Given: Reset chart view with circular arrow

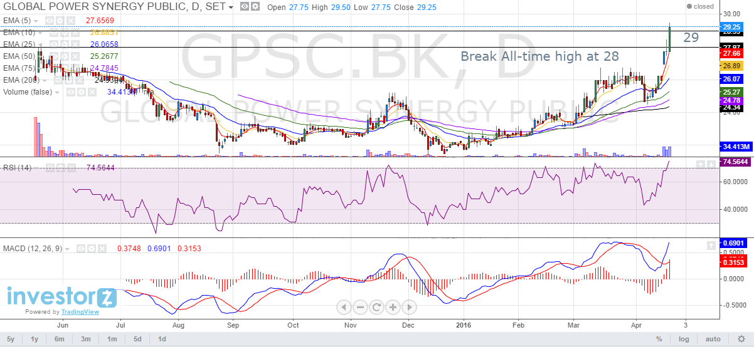Looking at the screenshot, I should (x=376, y=307).
